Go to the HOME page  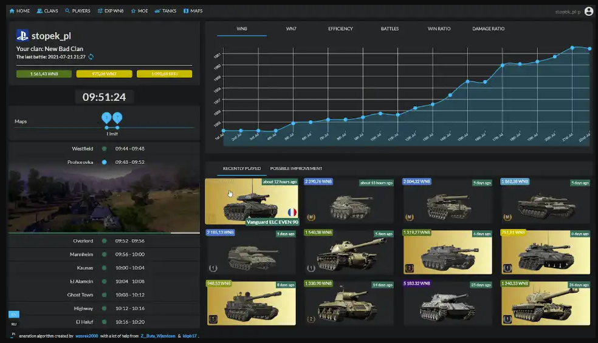coord(19,11)
